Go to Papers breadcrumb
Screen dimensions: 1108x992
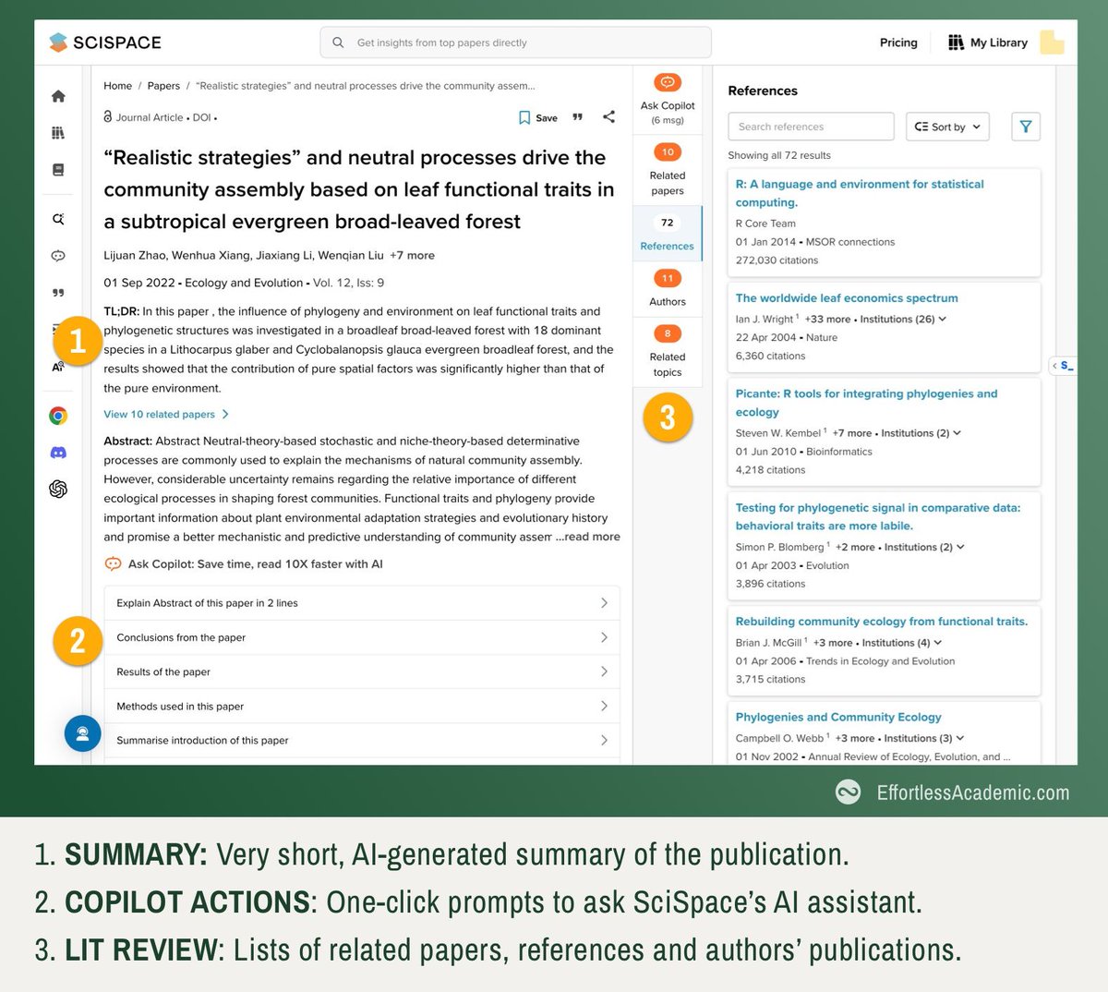[x=163, y=86]
